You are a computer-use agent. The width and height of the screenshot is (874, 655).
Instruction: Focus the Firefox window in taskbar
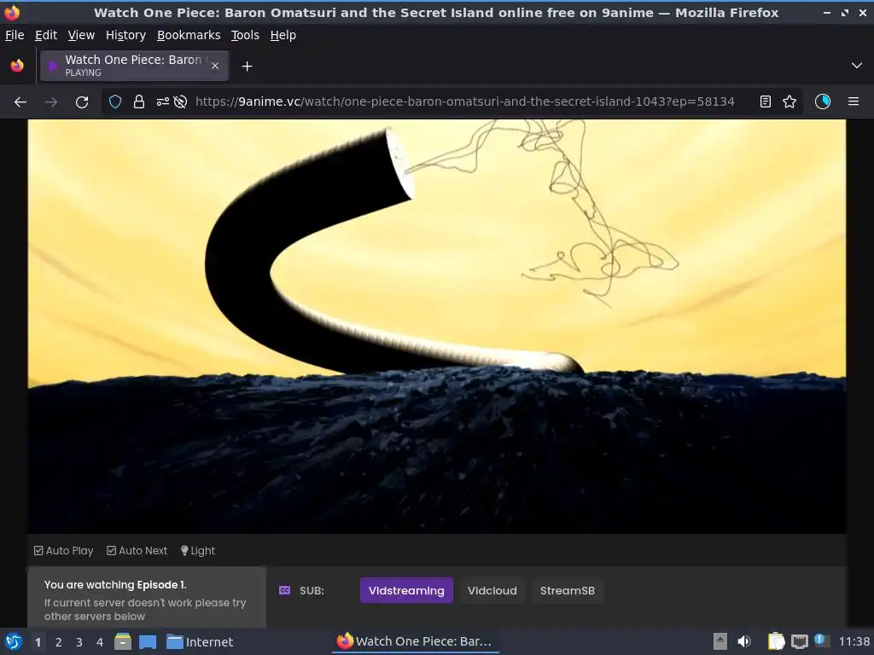pyautogui.click(x=416, y=641)
